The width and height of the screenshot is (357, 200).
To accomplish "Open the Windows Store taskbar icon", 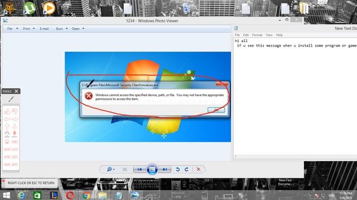I will (x=37, y=195).
